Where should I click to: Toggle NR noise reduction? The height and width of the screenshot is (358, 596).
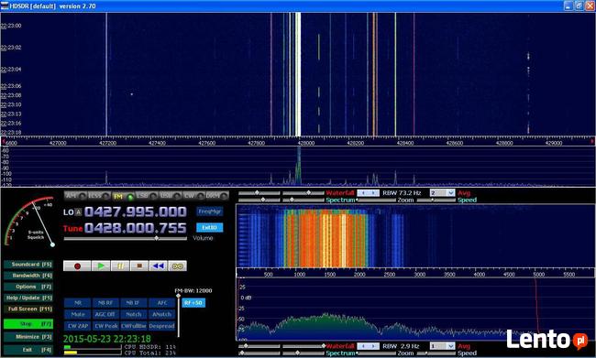(x=78, y=303)
